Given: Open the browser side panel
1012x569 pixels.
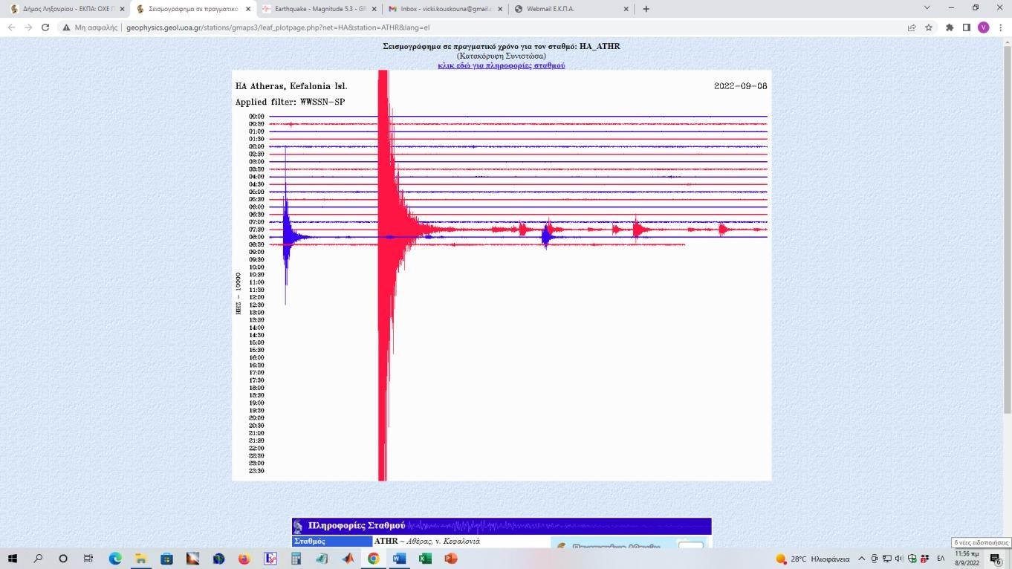Looking at the screenshot, I should click(x=967, y=27).
